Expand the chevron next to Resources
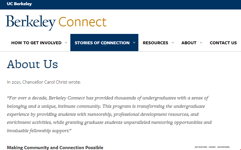 pyautogui.click(x=173, y=43)
